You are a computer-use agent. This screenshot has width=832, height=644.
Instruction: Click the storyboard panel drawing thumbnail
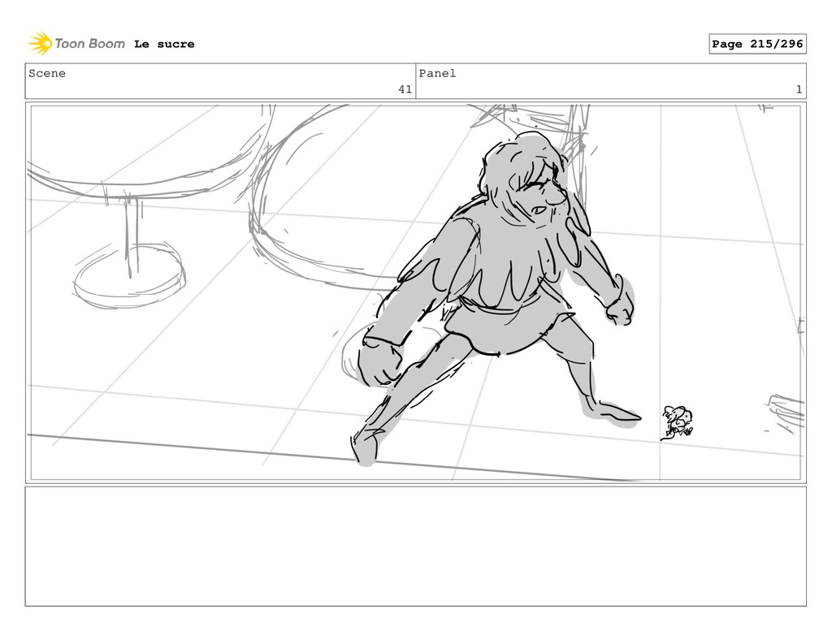(x=415, y=293)
